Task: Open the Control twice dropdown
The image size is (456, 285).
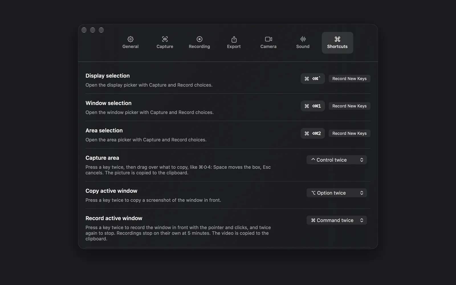Action: coord(337,160)
